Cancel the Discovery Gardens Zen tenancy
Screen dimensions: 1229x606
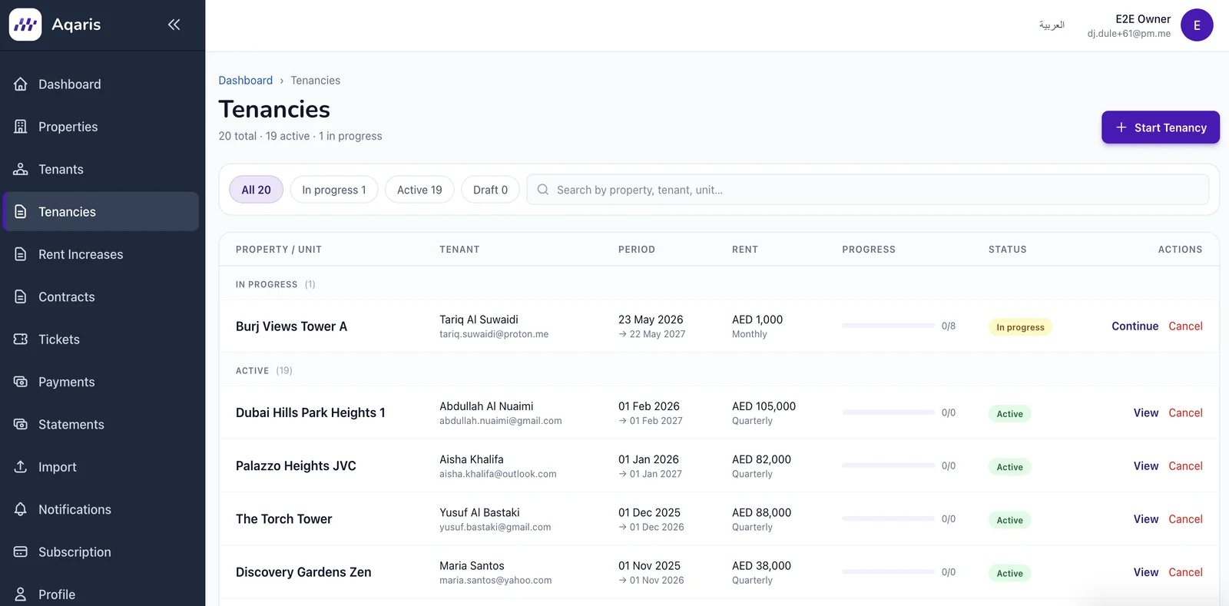click(1185, 572)
